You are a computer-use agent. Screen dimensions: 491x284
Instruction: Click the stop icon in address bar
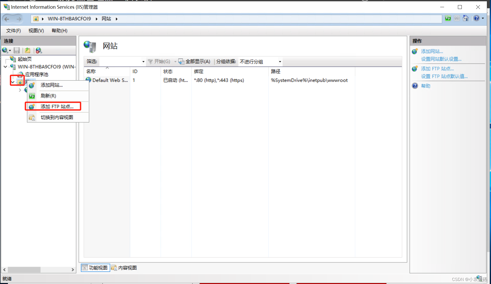pos(457,18)
